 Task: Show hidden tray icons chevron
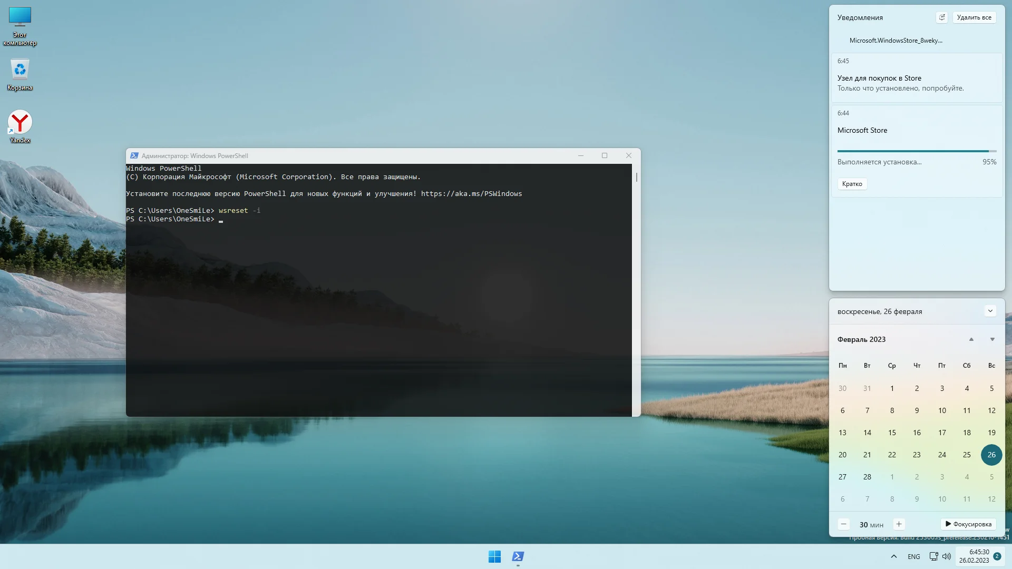click(x=894, y=556)
